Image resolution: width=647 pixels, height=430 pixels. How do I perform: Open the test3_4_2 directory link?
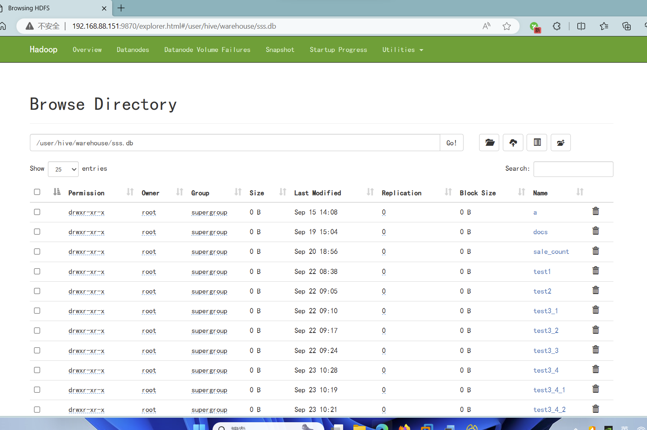click(x=550, y=410)
